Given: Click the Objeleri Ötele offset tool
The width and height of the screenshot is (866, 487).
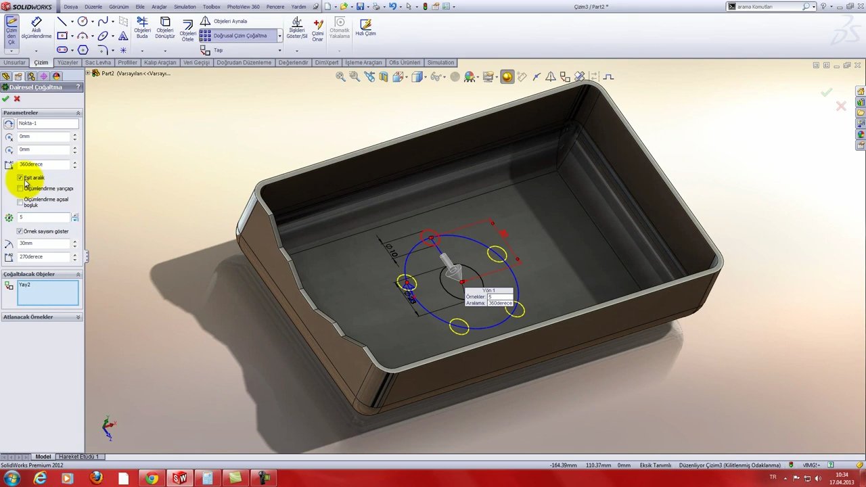Looking at the screenshot, I should click(187, 30).
